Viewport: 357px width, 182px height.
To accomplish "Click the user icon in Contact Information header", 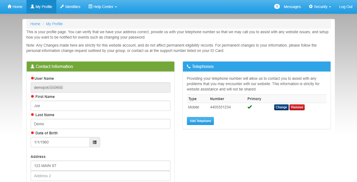I will (x=33, y=66).
